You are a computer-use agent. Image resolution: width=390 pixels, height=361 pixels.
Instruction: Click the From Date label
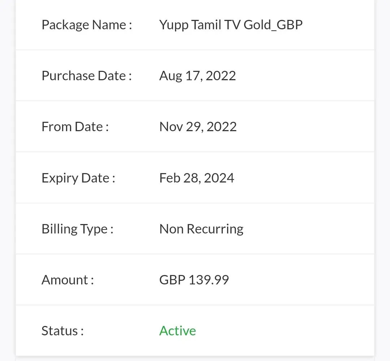tap(75, 127)
